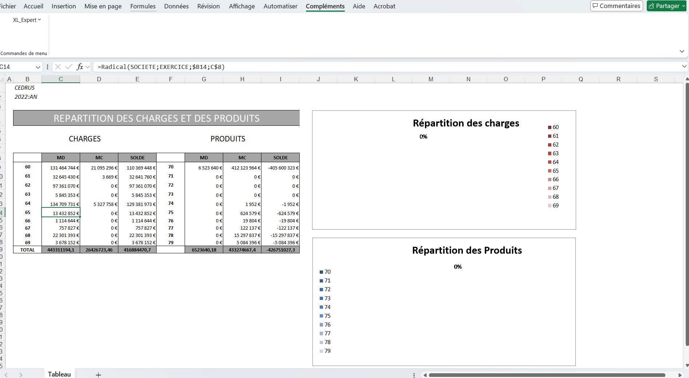
Task: Switch to the Formules tab
Action: pos(143,6)
